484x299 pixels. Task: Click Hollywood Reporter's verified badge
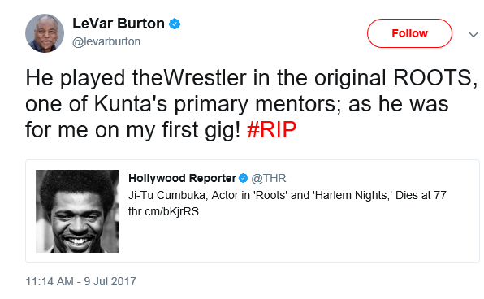pos(244,178)
